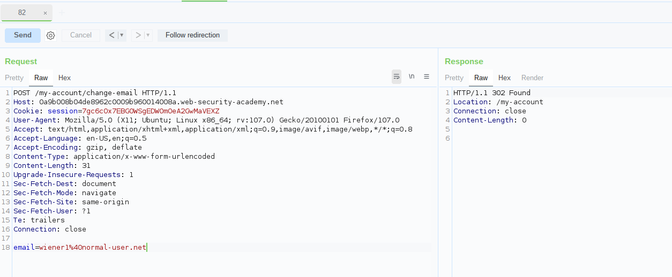
Task: Click the Content-Type header line
Action: coord(114,157)
